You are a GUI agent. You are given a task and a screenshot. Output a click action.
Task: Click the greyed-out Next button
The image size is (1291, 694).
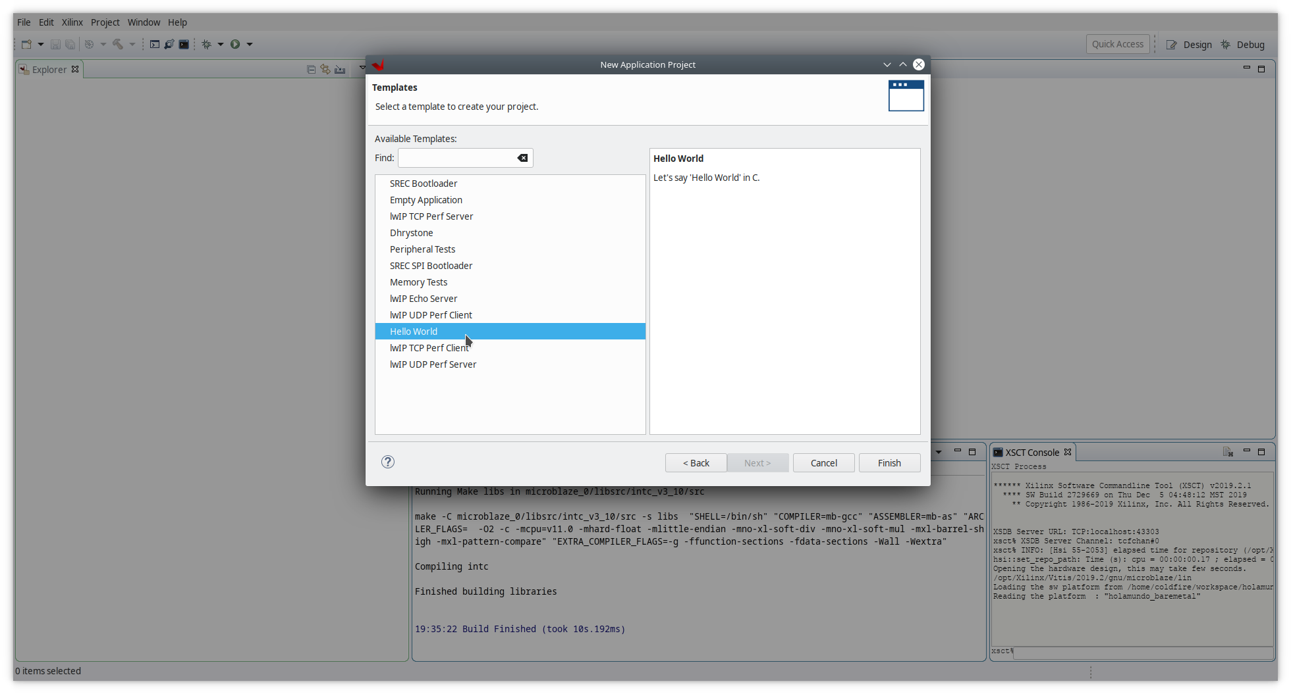757,463
